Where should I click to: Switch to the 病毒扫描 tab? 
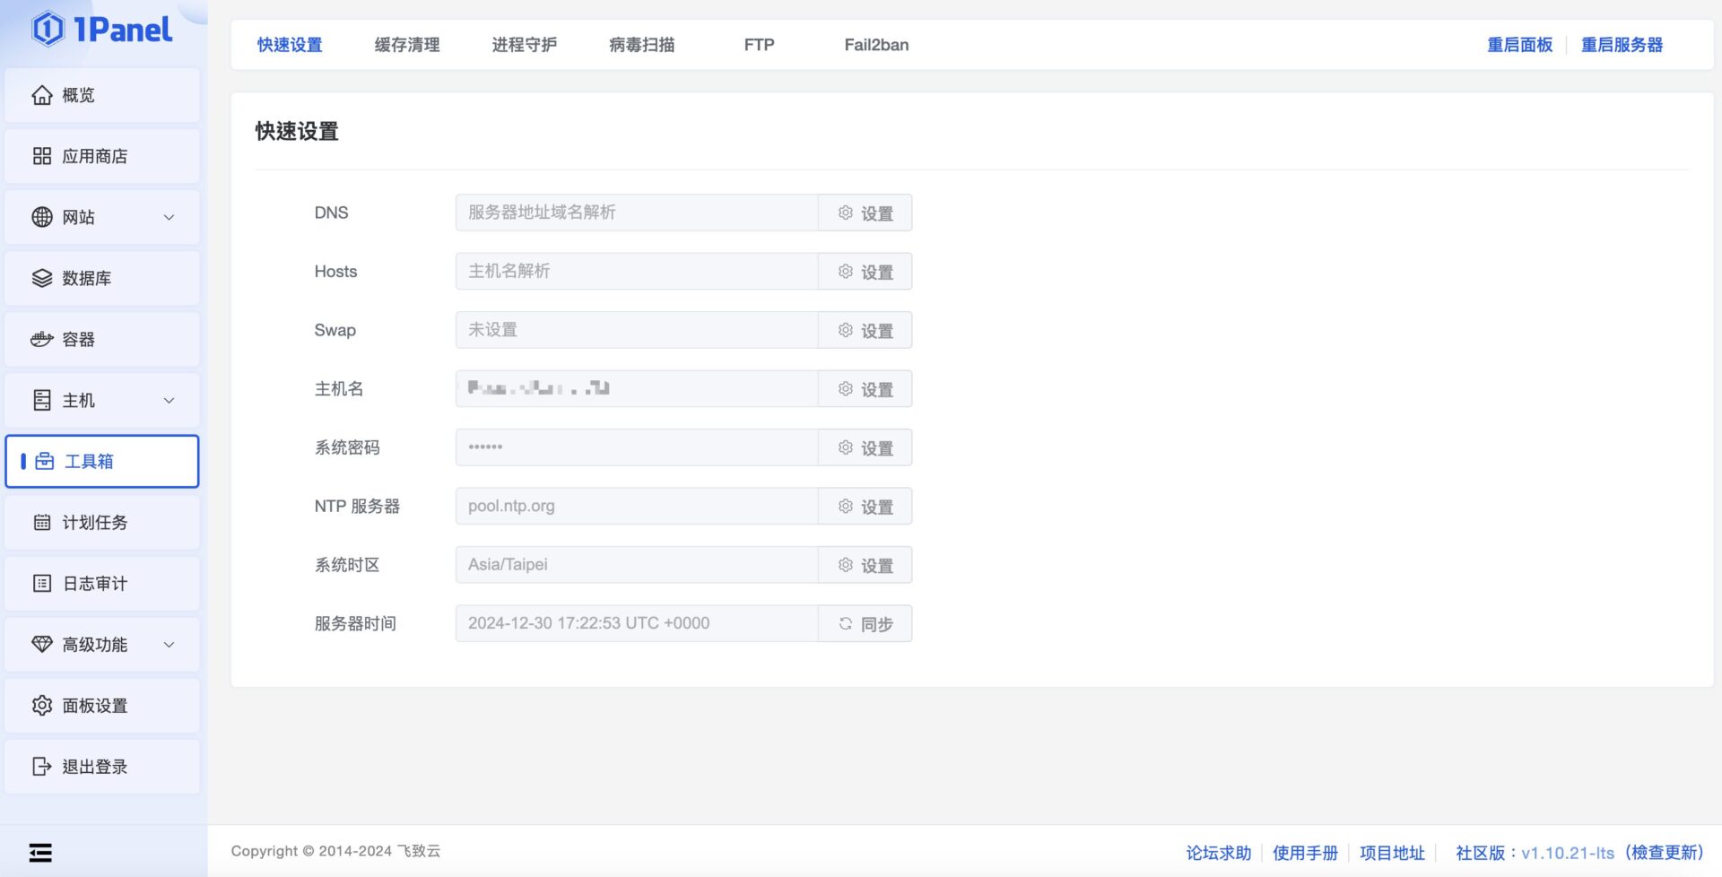[642, 45]
